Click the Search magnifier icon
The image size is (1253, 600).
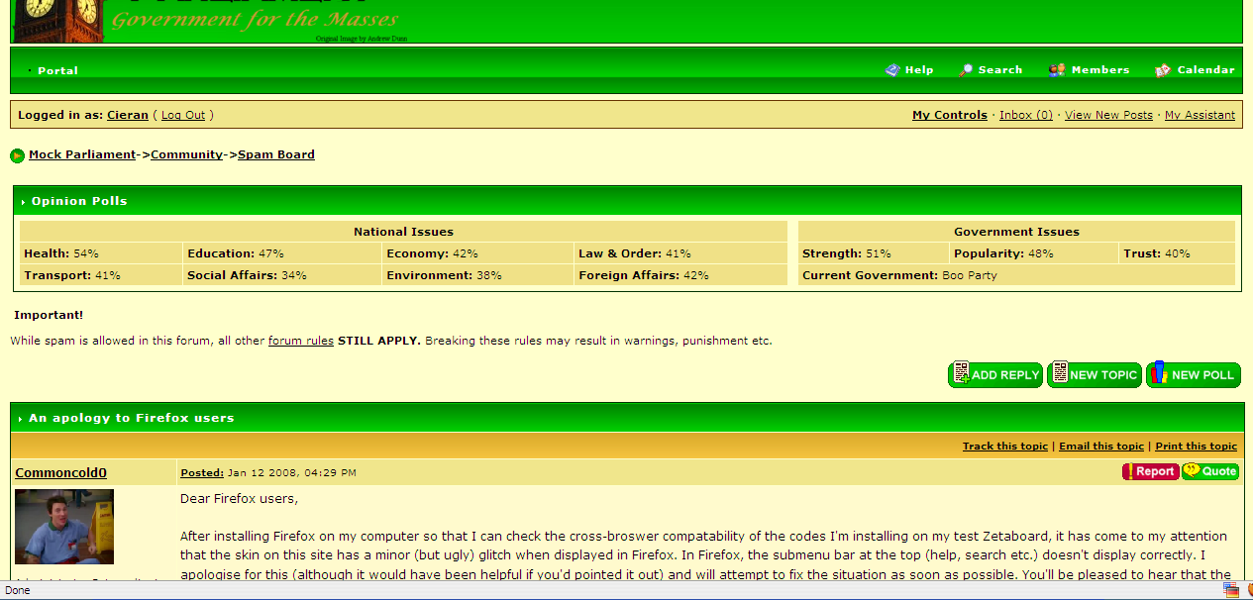click(x=966, y=70)
